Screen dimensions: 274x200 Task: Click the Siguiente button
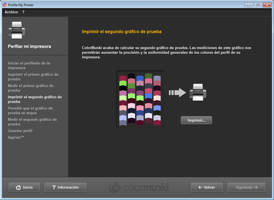click(246, 187)
